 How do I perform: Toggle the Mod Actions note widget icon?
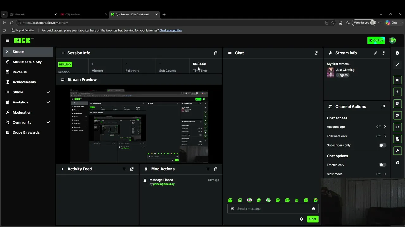tap(397, 103)
